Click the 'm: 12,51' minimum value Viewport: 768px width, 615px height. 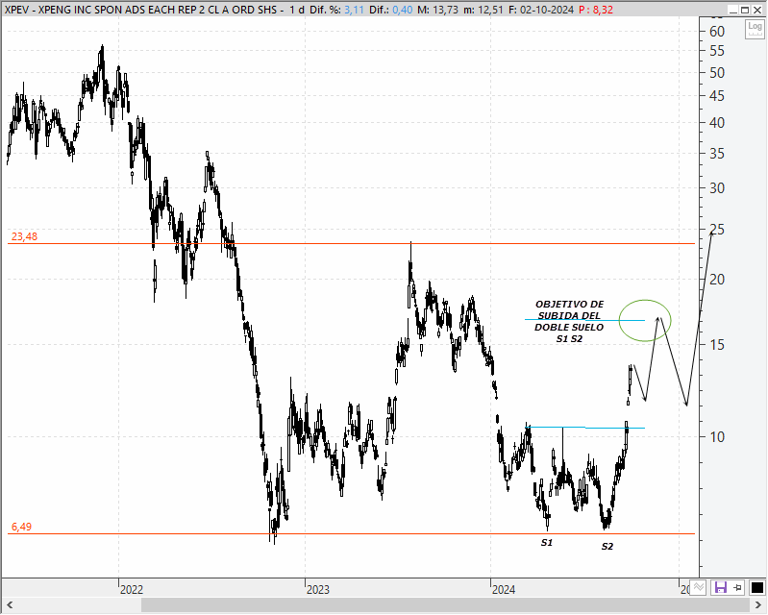click(483, 10)
